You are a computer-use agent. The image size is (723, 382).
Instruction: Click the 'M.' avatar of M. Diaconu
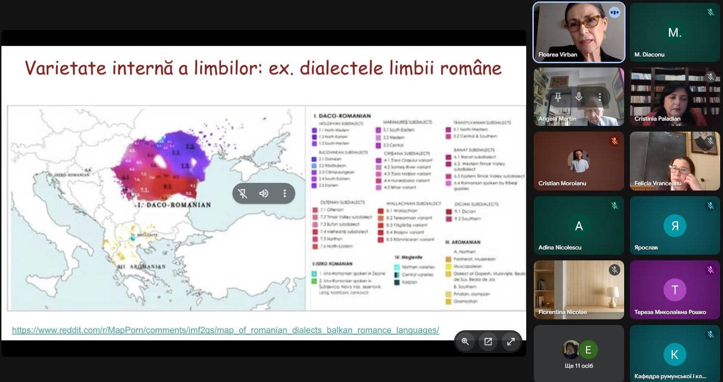(x=675, y=32)
